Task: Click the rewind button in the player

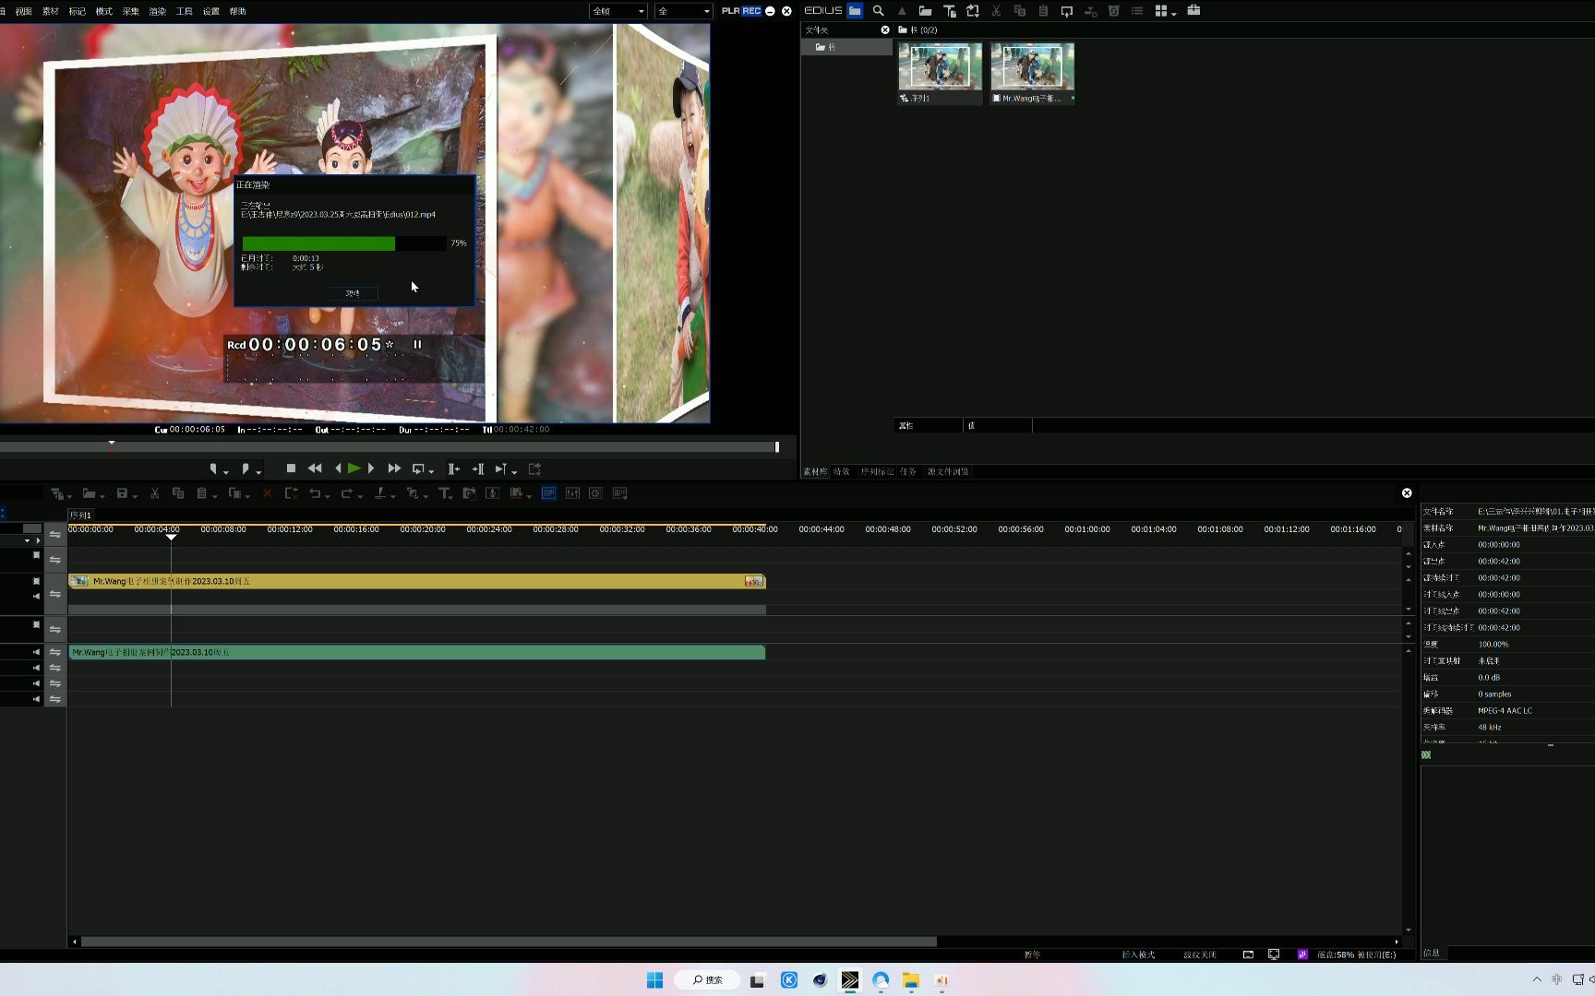Action: point(315,468)
